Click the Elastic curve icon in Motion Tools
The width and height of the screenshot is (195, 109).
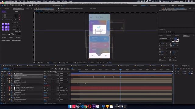pyautogui.click(x=18, y=23)
